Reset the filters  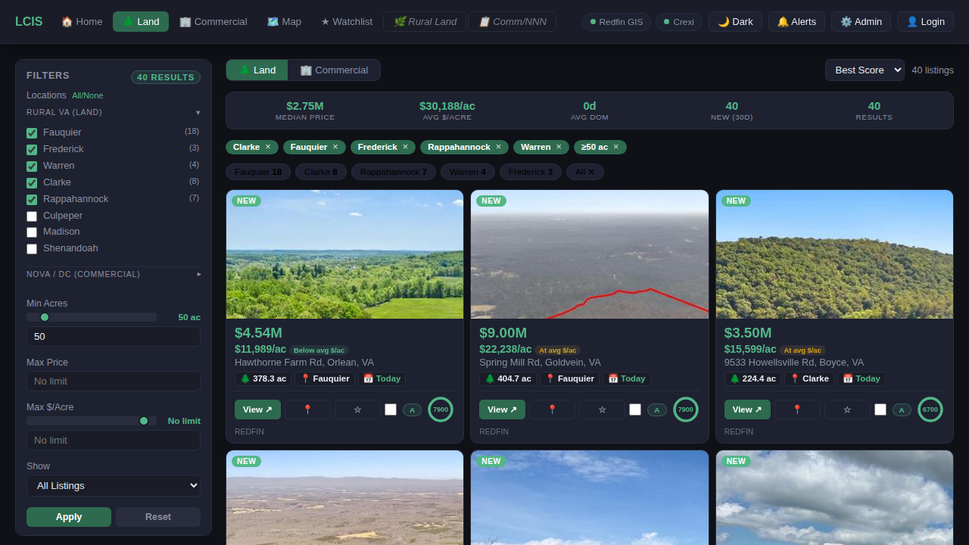pyautogui.click(x=158, y=517)
